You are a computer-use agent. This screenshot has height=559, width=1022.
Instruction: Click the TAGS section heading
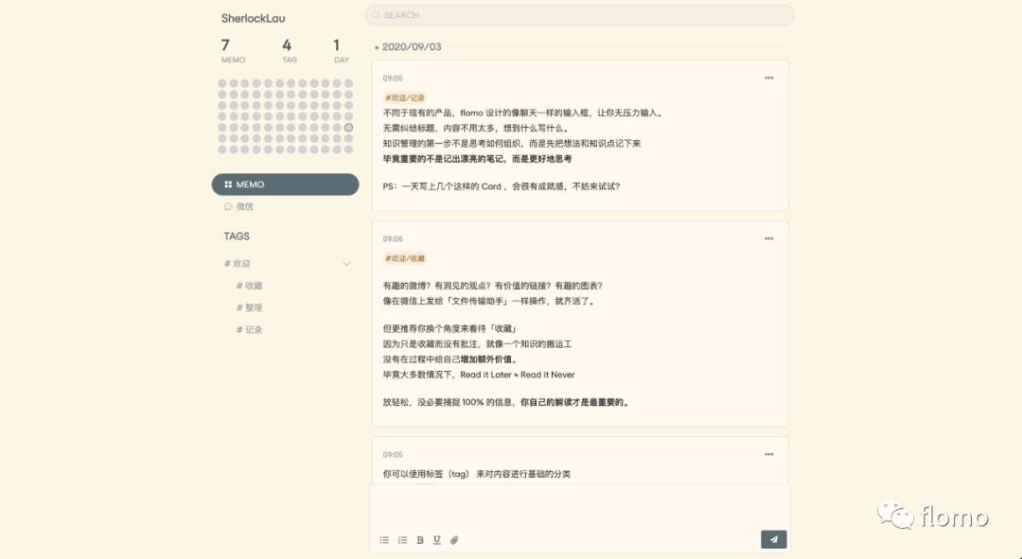237,236
